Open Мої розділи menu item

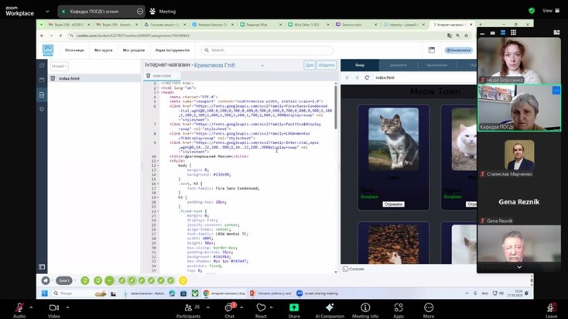pos(134,50)
